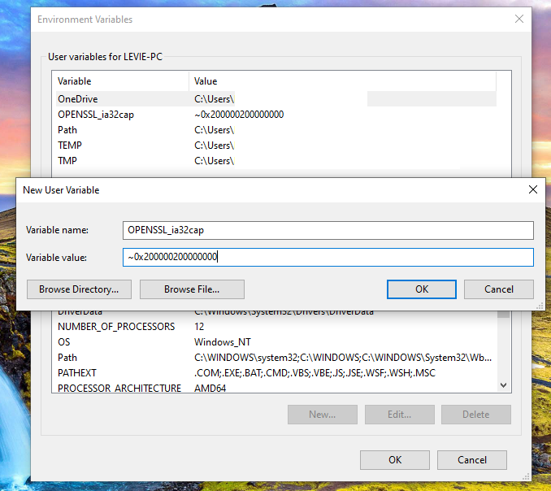Close the Environment Variables window

(518, 19)
